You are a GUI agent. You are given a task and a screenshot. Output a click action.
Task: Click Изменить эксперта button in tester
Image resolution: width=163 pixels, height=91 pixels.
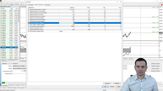[x=155, y=71]
